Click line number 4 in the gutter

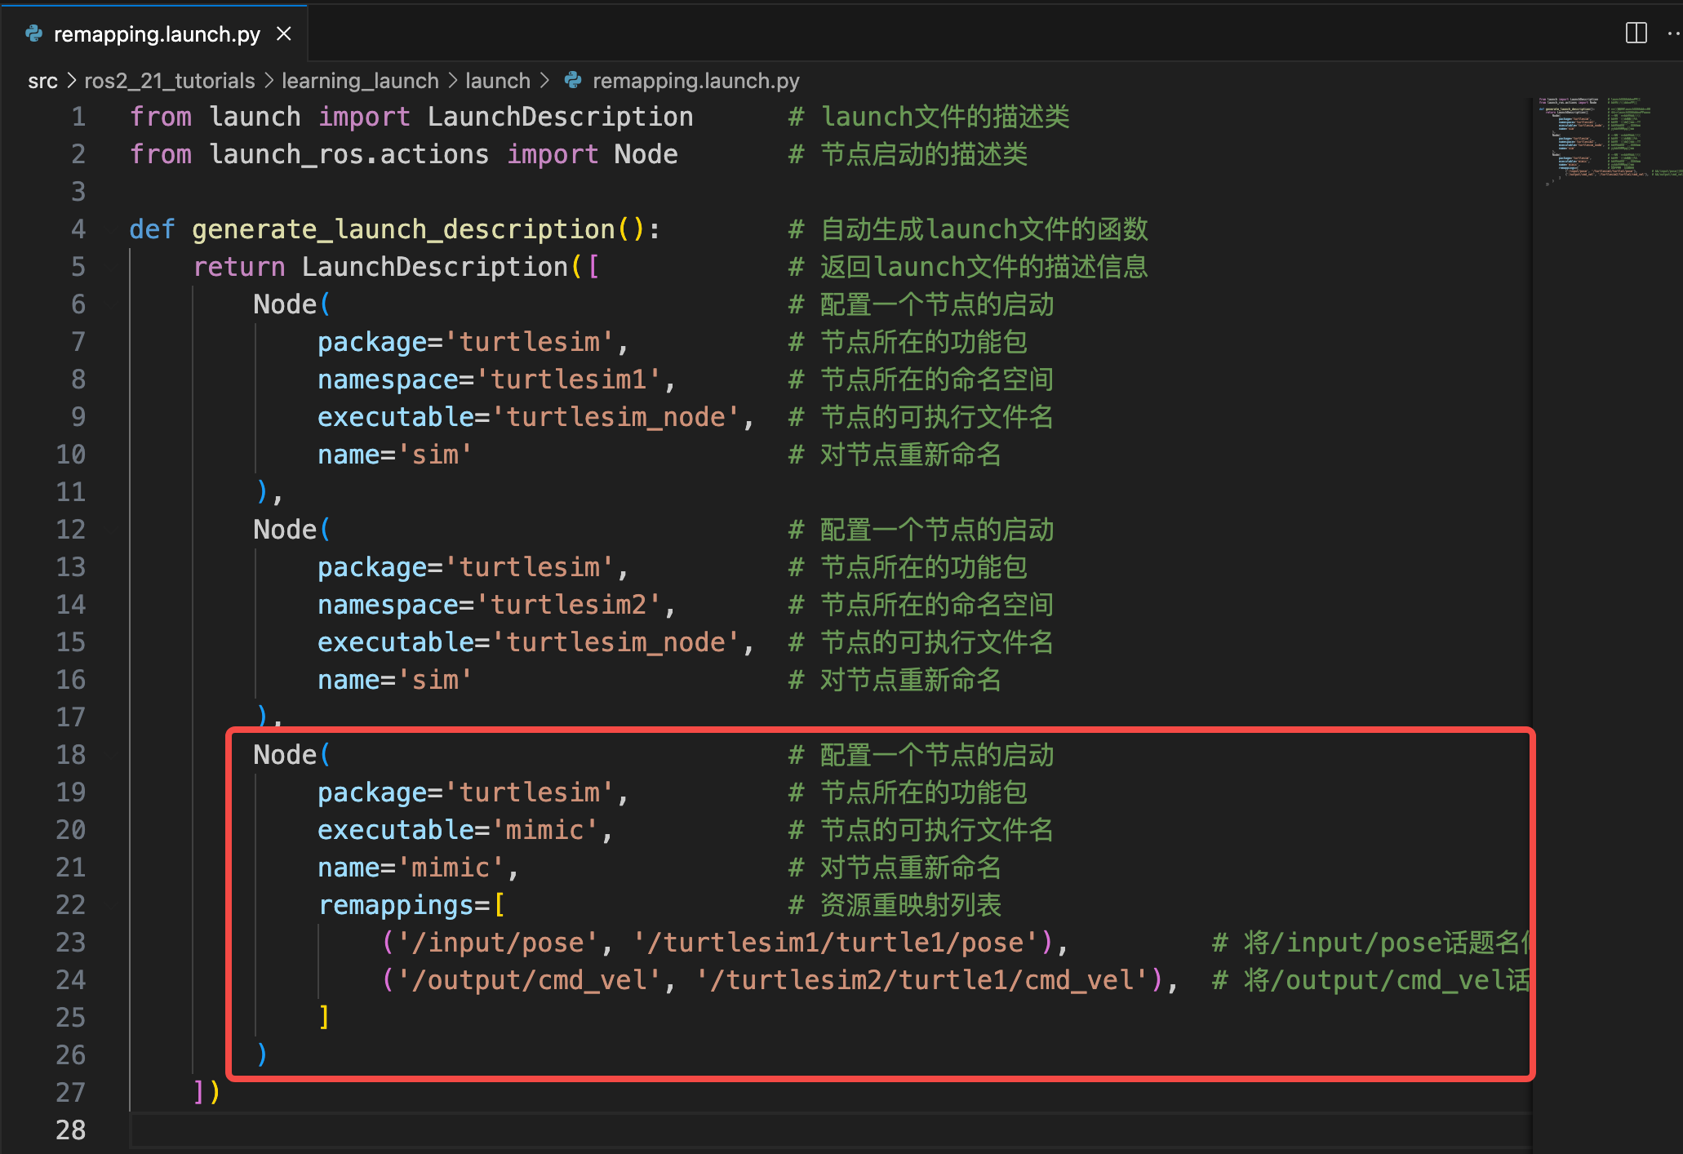coord(78,229)
